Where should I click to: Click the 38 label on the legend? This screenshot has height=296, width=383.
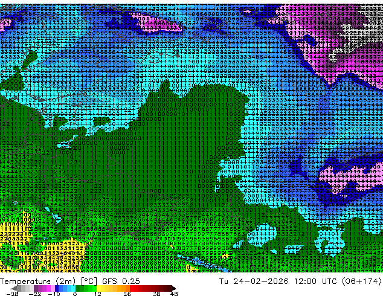pyautogui.click(x=157, y=294)
